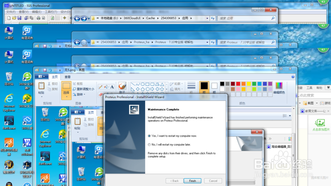Click the New file icon in ISIS toolbar

click(9, 18)
